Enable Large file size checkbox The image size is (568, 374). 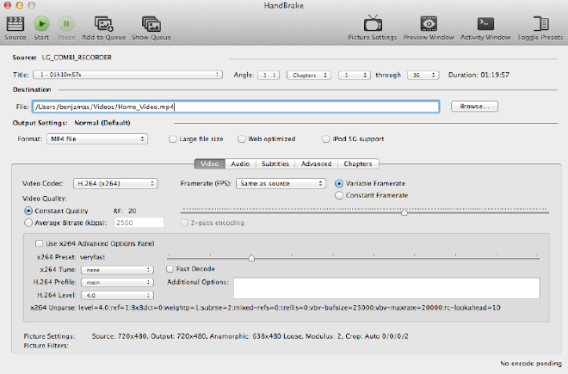[x=173, y=139]
